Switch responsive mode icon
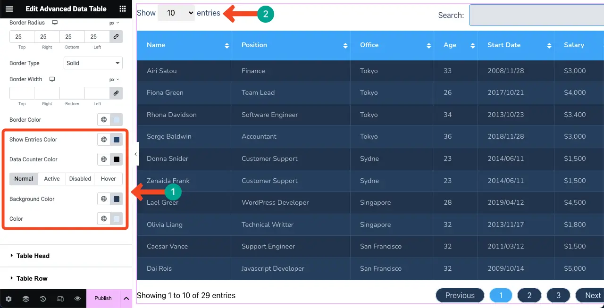 click(60, 299)
